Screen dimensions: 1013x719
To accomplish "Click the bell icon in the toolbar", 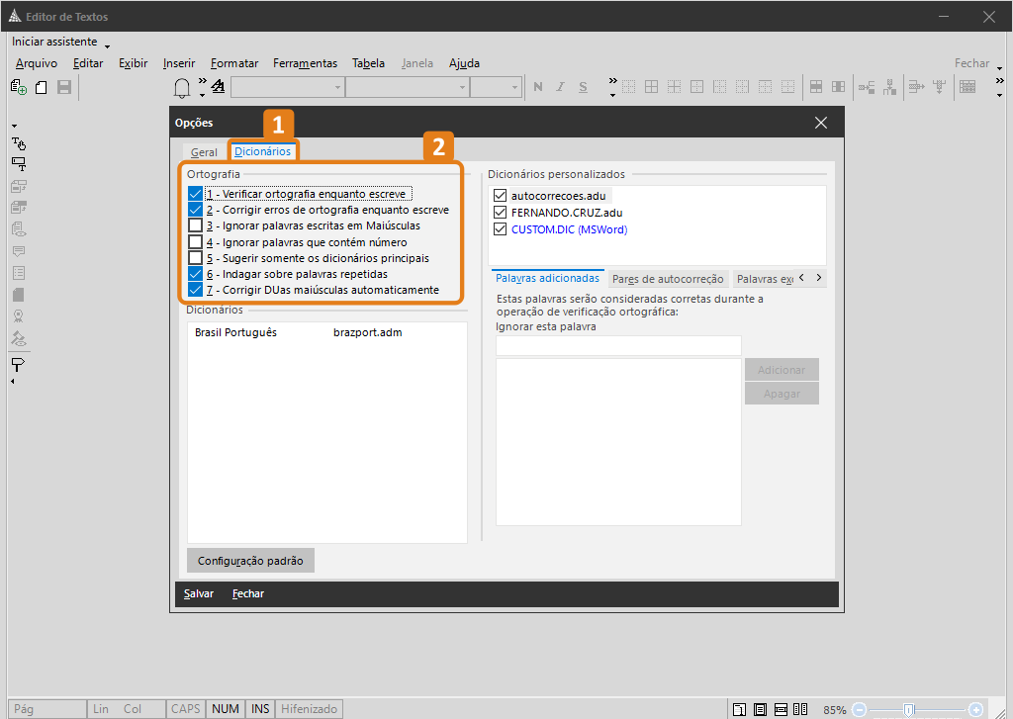I will (182, 88).
